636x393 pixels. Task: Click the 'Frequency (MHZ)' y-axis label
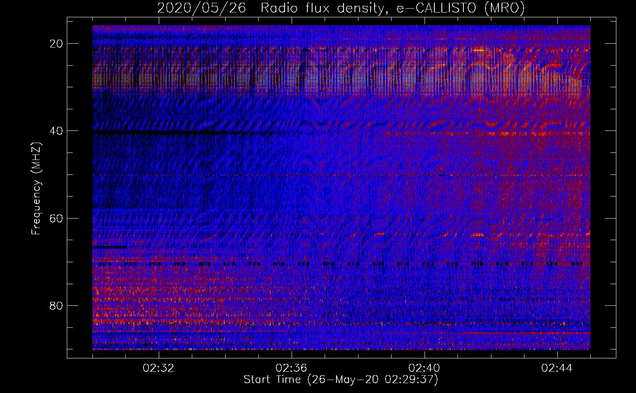pyautogui.click(x=36, y=189)
